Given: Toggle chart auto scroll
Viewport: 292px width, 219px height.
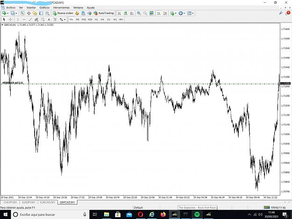Looking at the screenshot, I should (x=159, y=13).
